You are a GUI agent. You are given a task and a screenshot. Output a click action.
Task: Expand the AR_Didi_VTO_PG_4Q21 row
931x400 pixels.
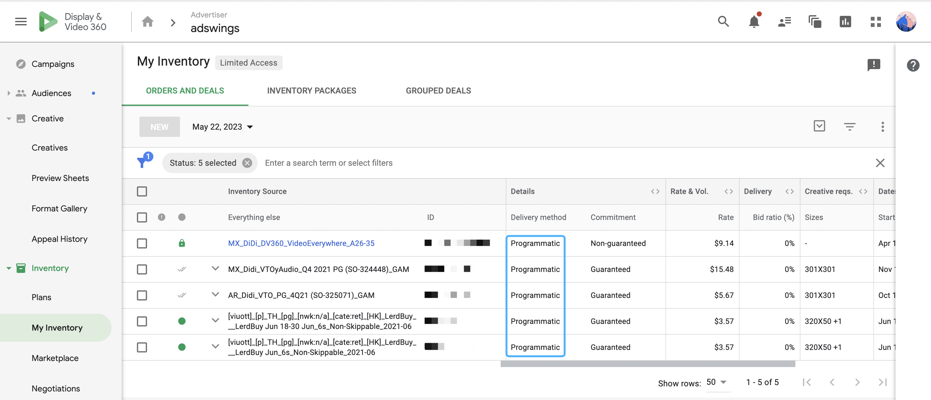[215, 294]
